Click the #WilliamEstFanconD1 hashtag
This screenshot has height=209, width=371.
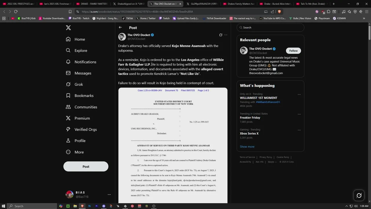[268, 102]
